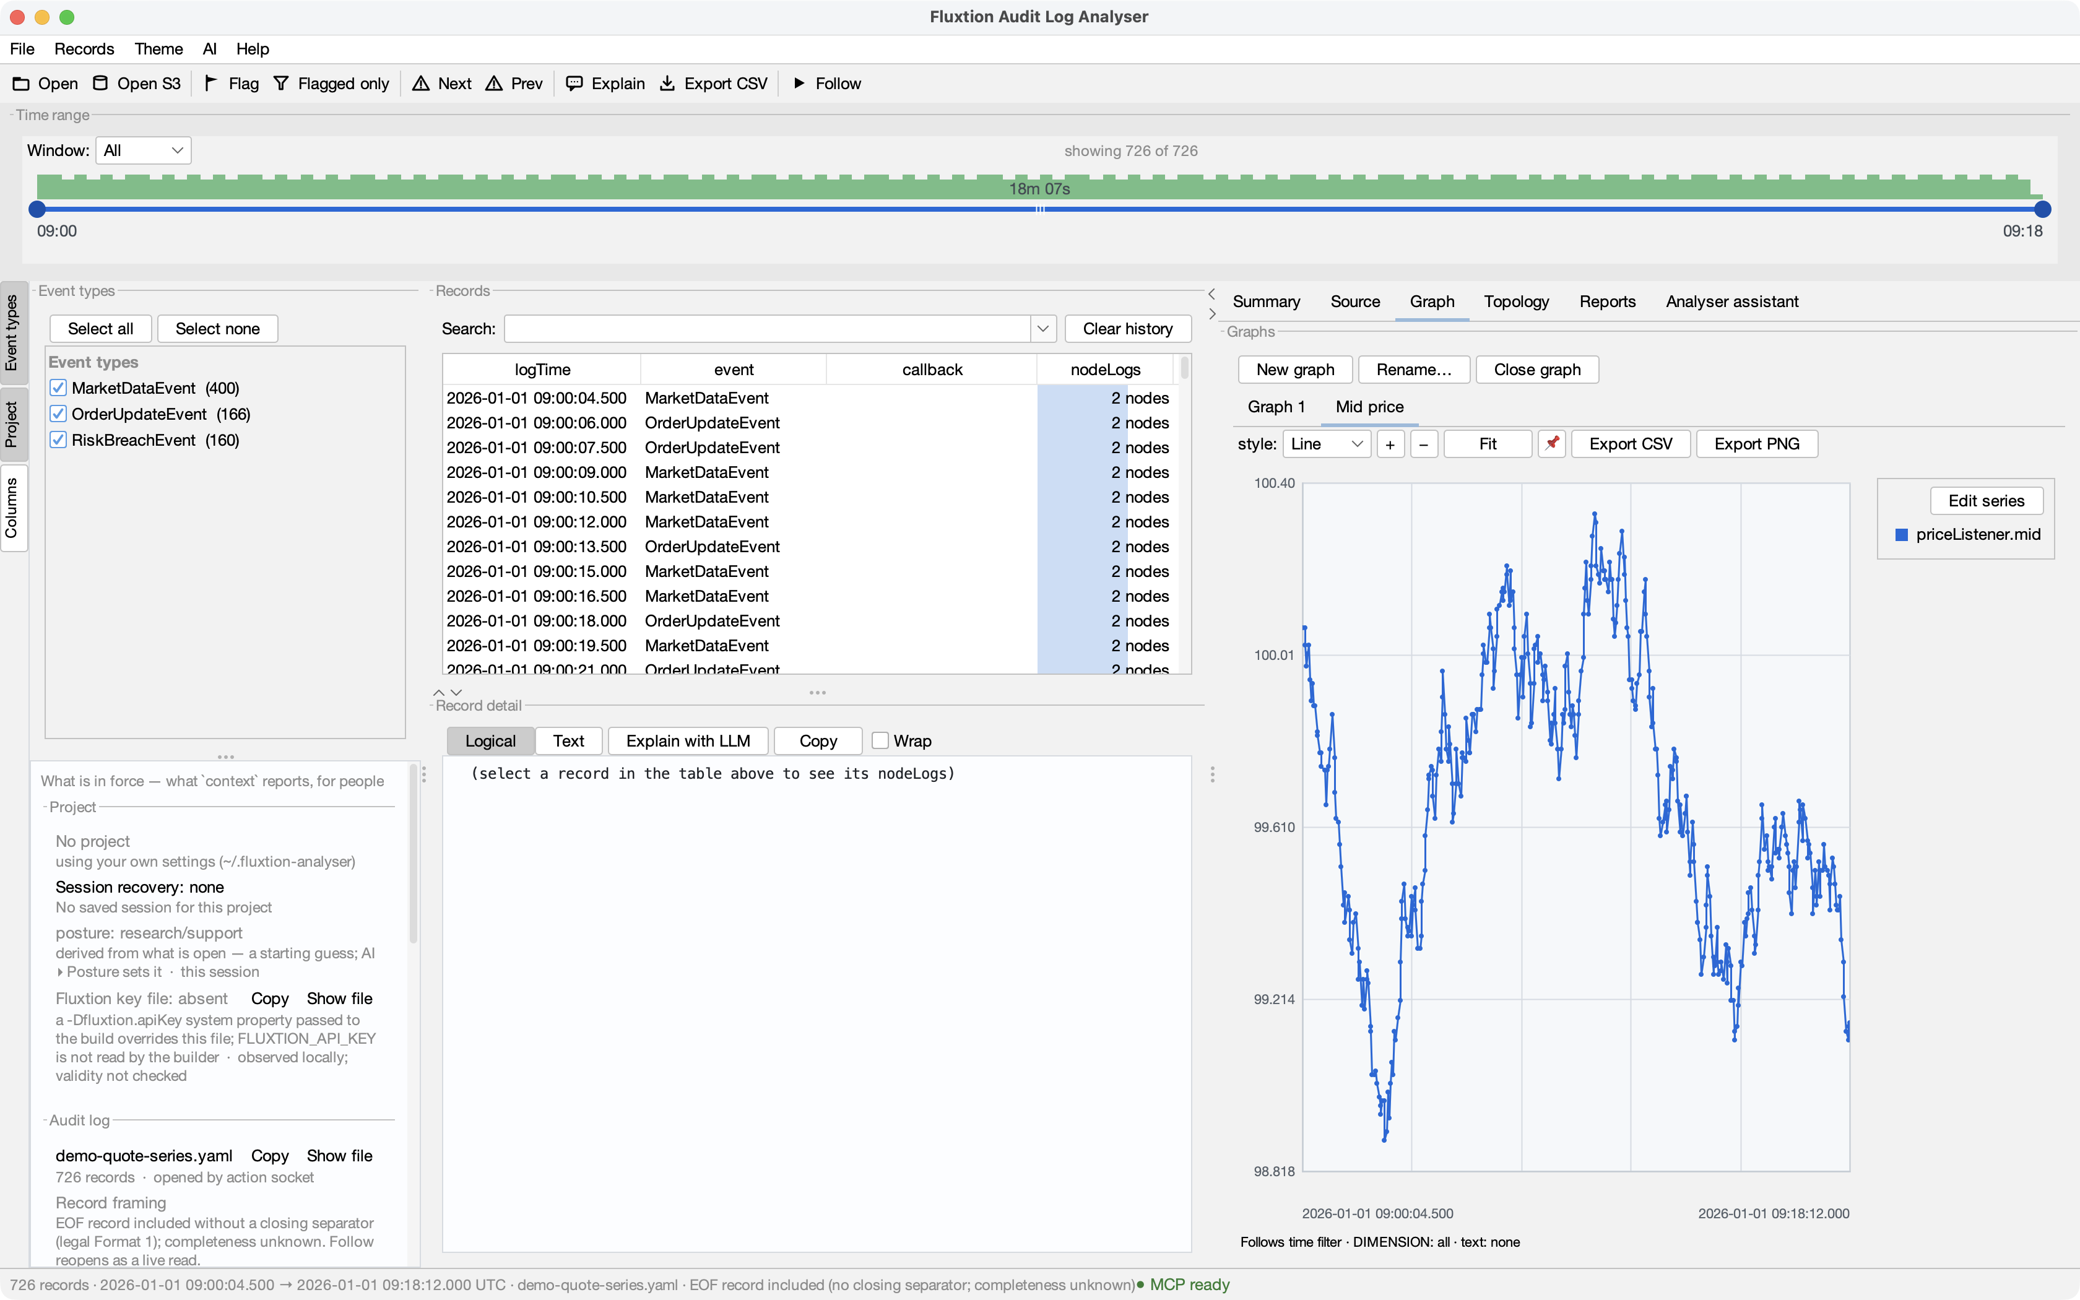
Task: Click the Rename... graph button
Action: (1414, 370)
